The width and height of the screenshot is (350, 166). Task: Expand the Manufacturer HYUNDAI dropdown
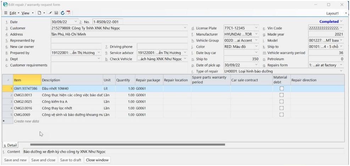coord(256,34)
